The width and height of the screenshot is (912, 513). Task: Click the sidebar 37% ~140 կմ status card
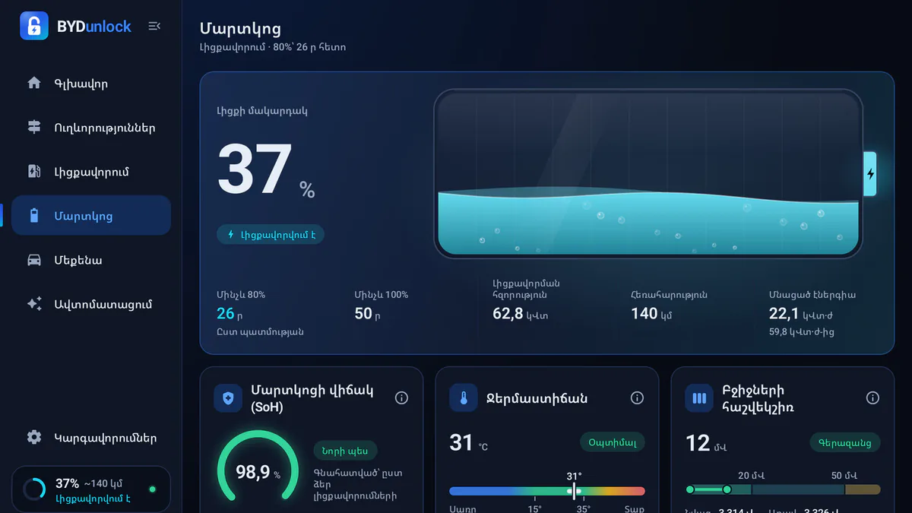(x=91, y=489)
